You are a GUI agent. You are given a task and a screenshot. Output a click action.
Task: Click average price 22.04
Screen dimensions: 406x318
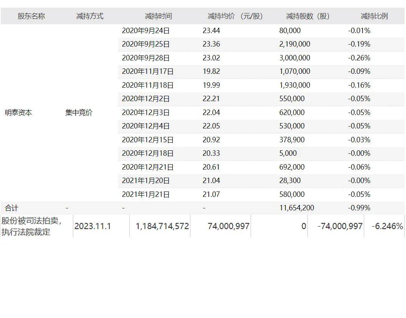[211, 112]
